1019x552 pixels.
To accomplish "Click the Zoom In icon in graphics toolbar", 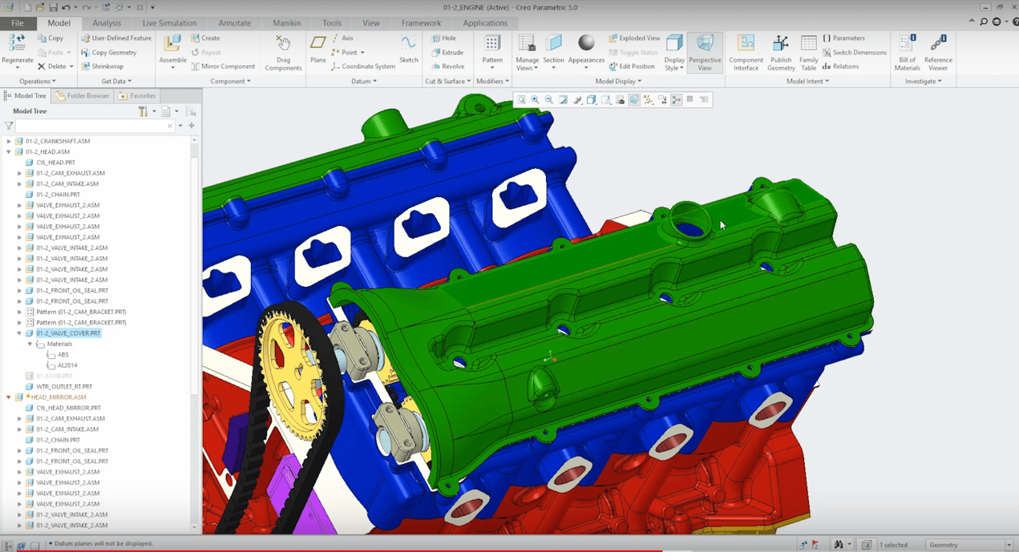I will (535, 99).
